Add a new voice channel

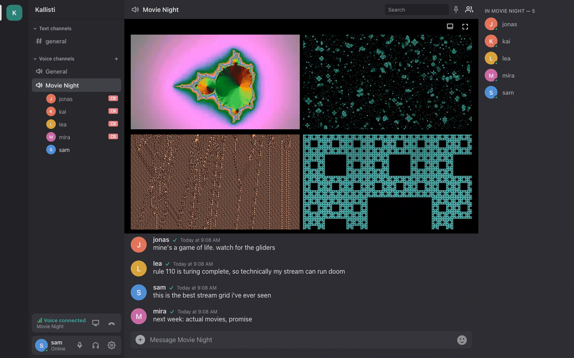click(x=116, y=59)
